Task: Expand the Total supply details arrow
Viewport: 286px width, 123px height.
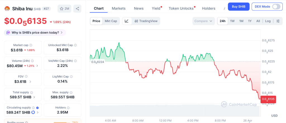Action: [34, 97]
